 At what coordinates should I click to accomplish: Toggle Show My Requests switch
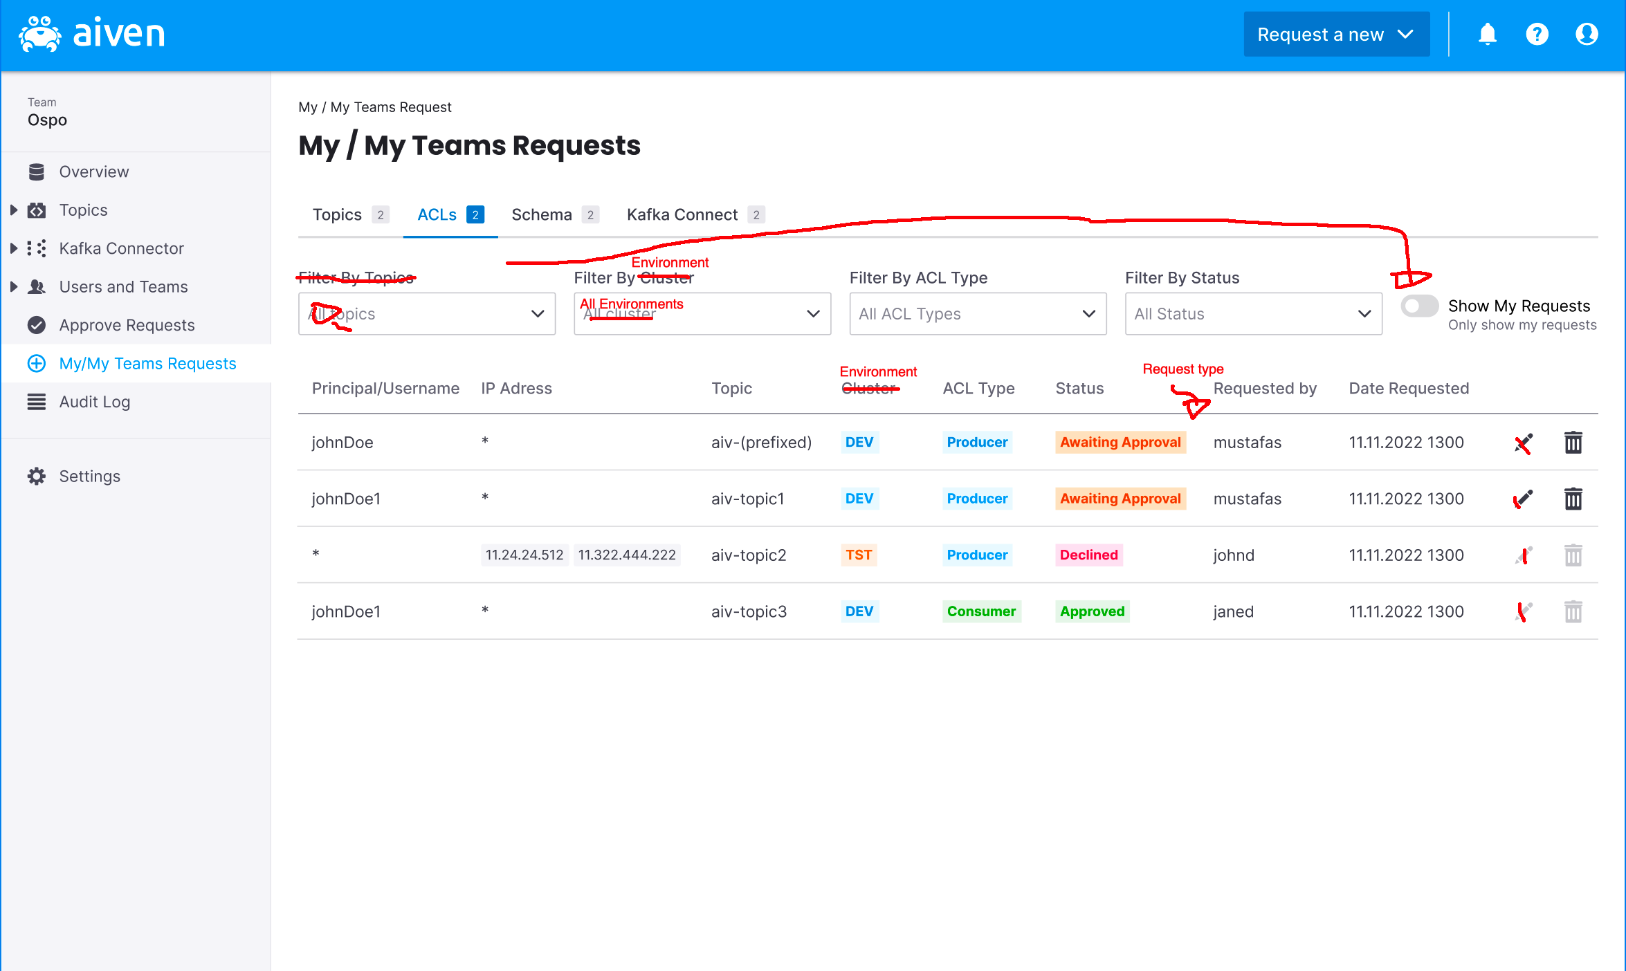click(x=1419, y=306)
